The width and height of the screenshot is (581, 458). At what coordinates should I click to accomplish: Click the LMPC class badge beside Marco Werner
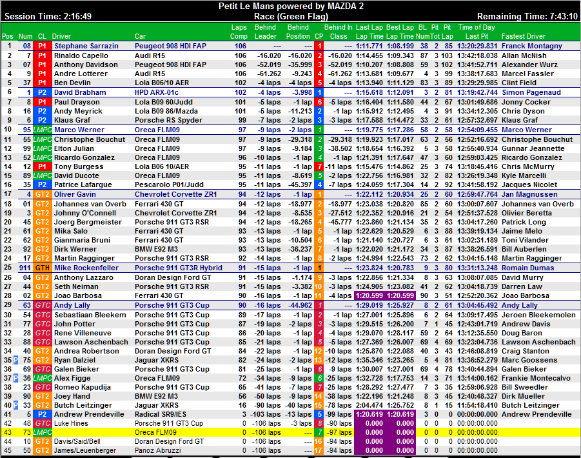point(43,130)
